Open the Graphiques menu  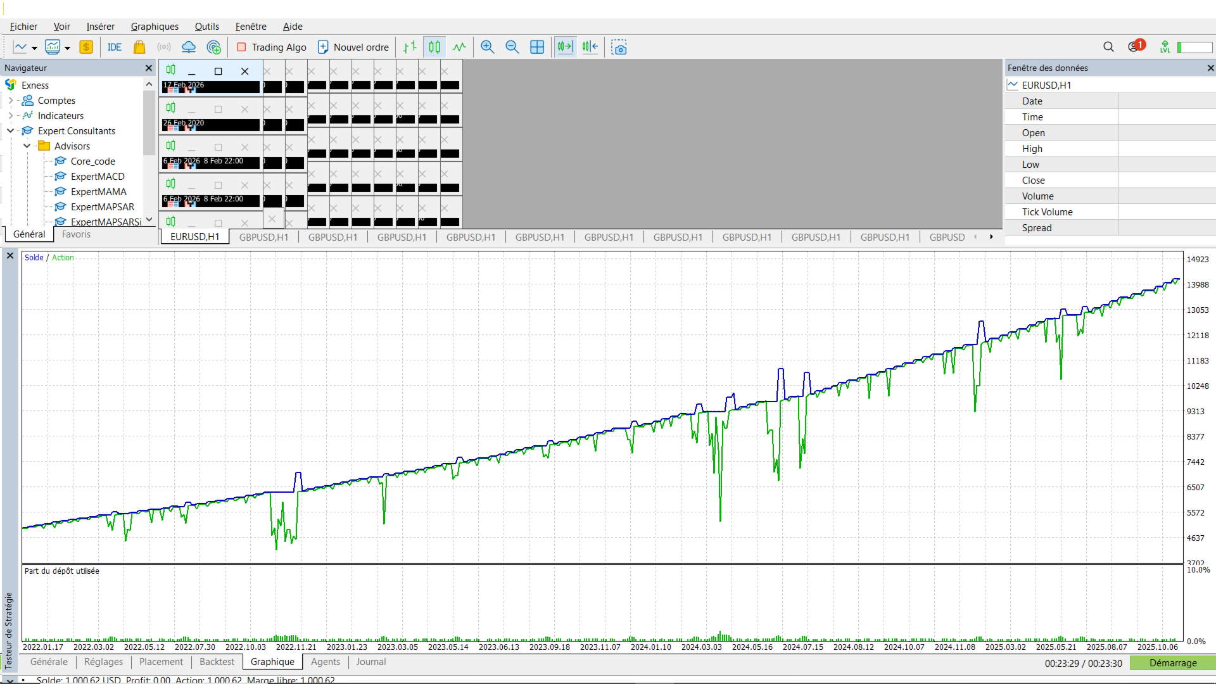(155, 26)
